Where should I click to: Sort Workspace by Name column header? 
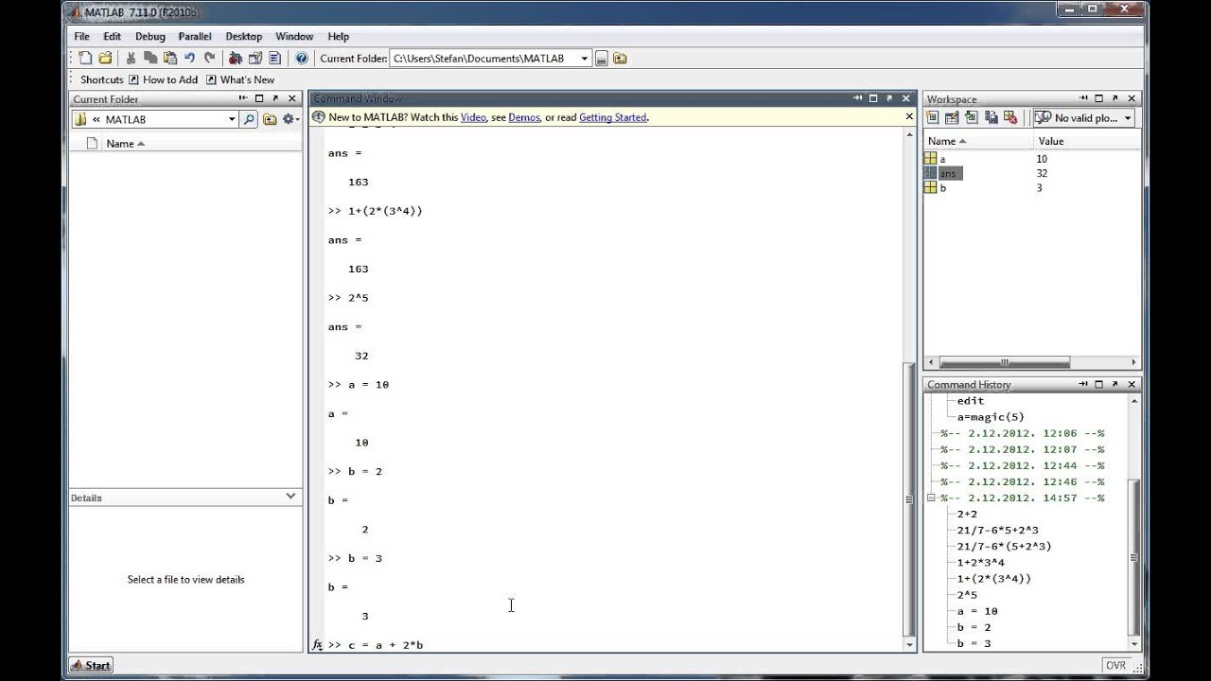pos(948,141)
